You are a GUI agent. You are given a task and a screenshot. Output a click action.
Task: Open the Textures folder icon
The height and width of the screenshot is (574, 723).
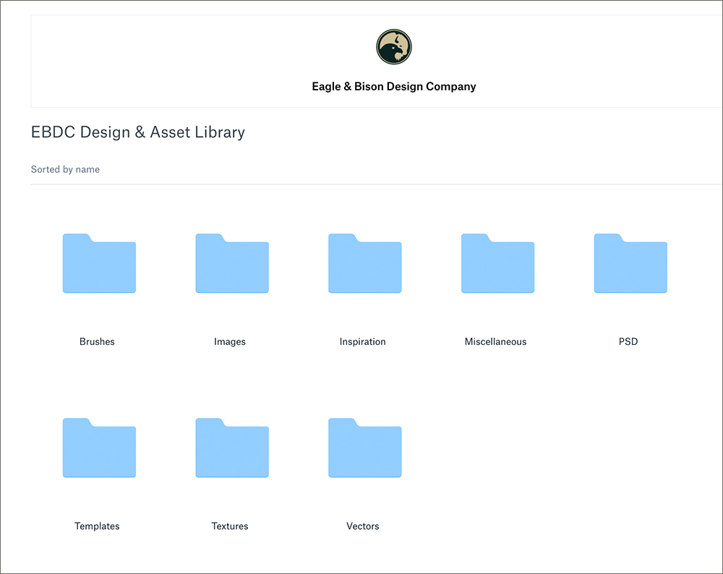coord(232,447)
